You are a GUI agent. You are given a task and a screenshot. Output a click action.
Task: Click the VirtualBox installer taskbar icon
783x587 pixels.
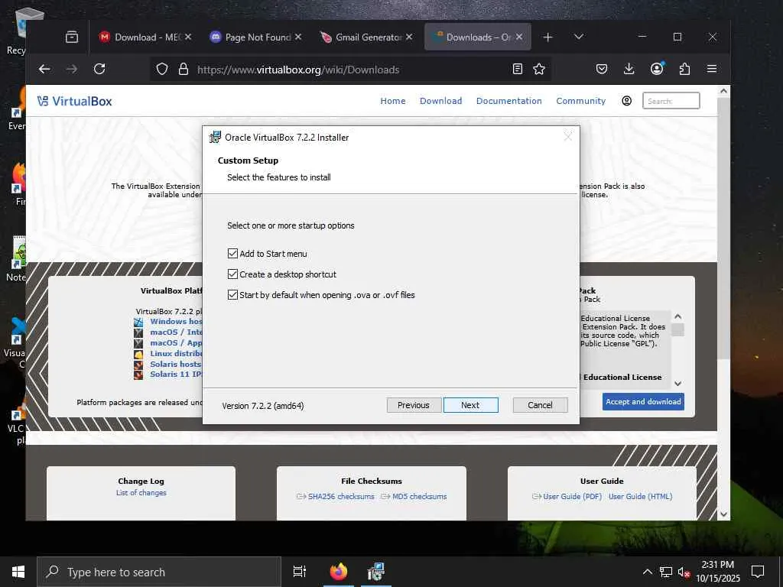point(375,572)
